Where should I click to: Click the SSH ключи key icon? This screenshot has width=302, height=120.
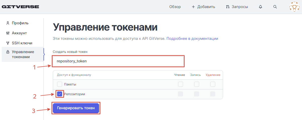click(8, 43)
